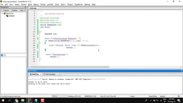183x103 pixels.
Task: Open the View menu
Action: coord(11,5)
